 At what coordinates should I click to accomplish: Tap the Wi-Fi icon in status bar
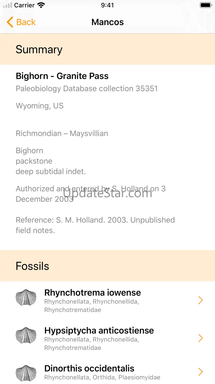click(x=41, y=5)
